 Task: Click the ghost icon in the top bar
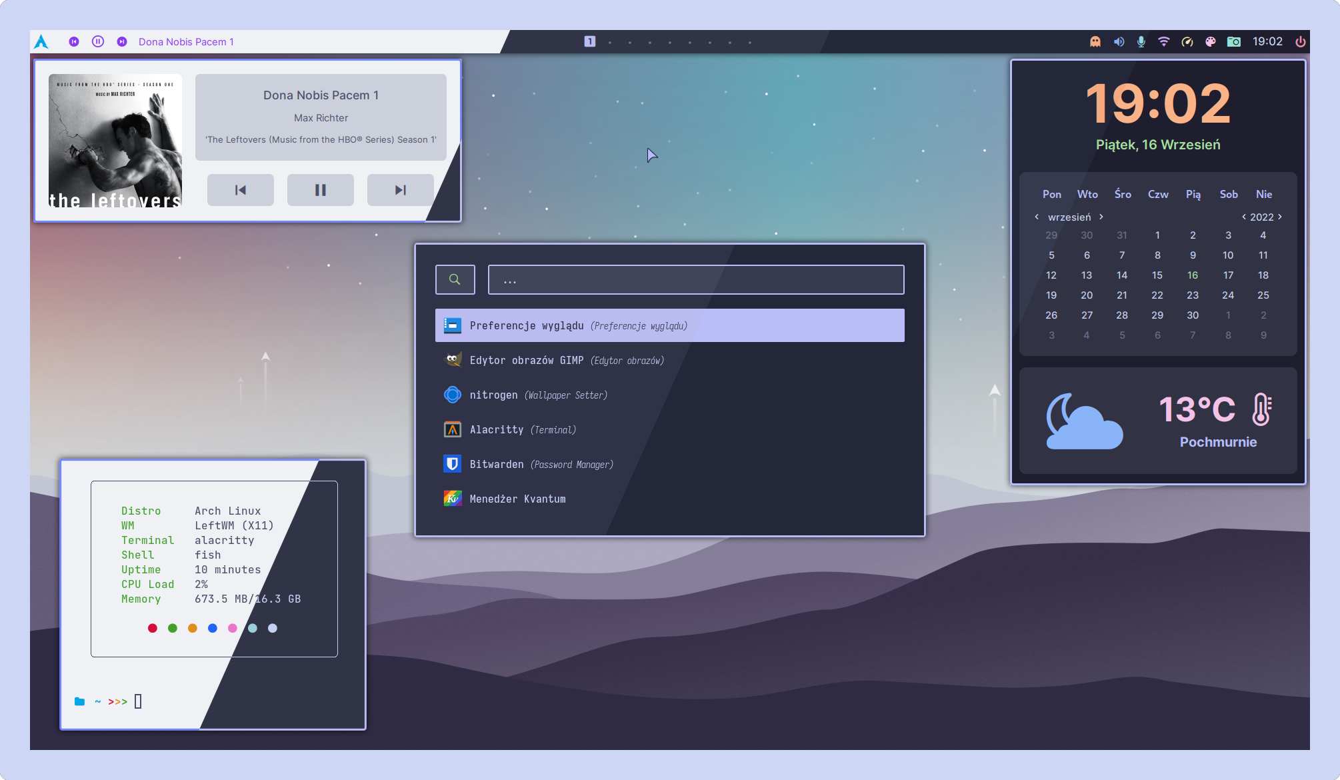point(1095,41)
